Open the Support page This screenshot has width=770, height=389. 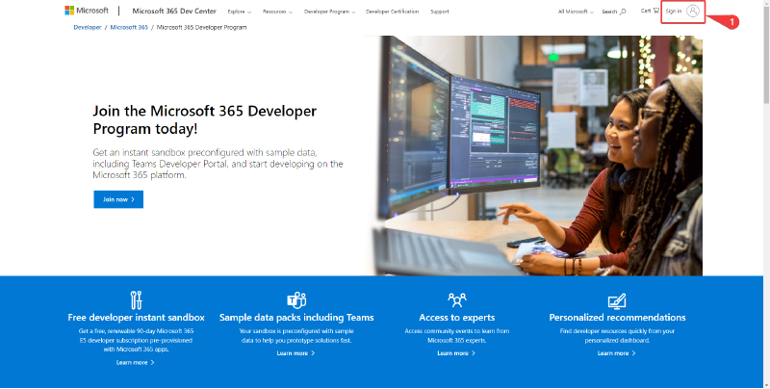[x=440, y=12]
